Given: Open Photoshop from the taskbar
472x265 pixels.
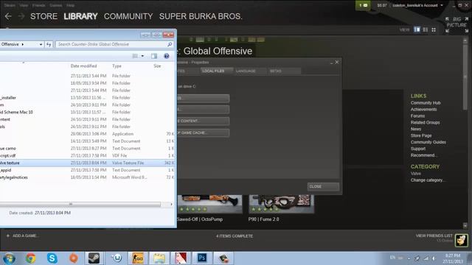Looking at the screenshot, I should [x=202, y=258].
